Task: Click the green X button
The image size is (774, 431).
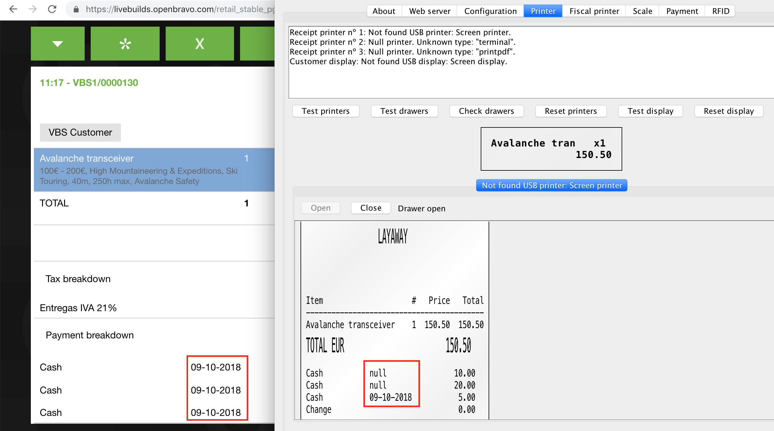Action: (x=200, y=44)
